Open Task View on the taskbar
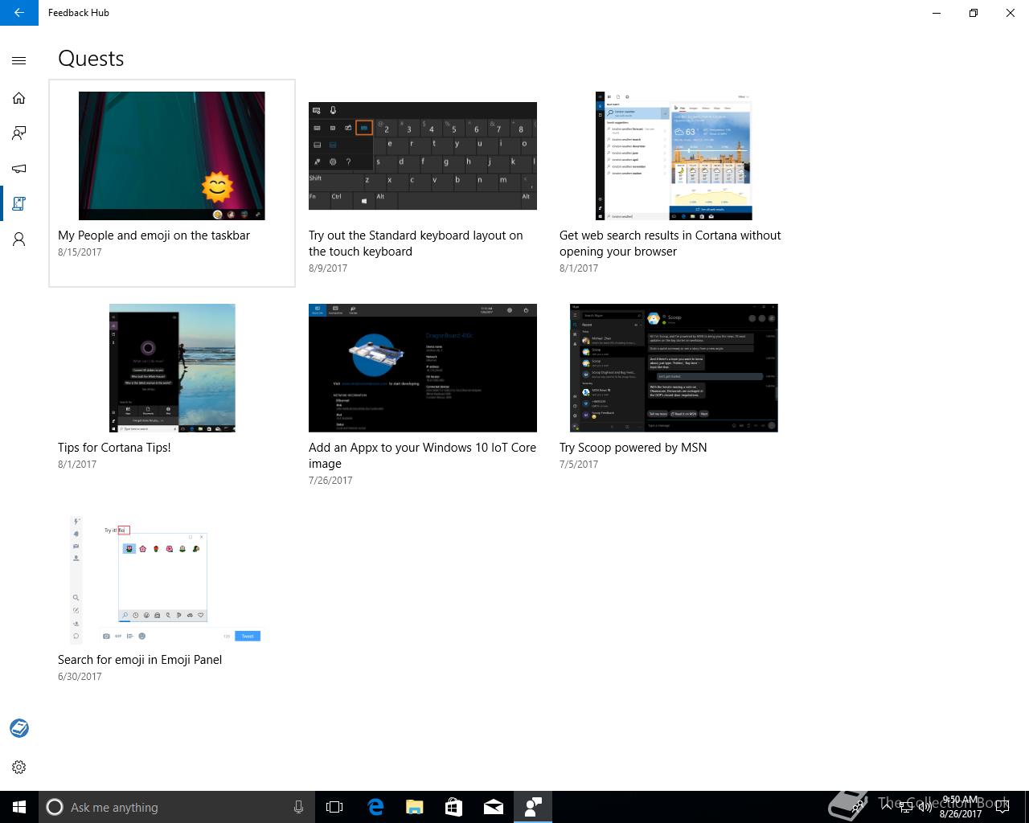Viewport: 1029px width, 823px height. tap(334, 807)
